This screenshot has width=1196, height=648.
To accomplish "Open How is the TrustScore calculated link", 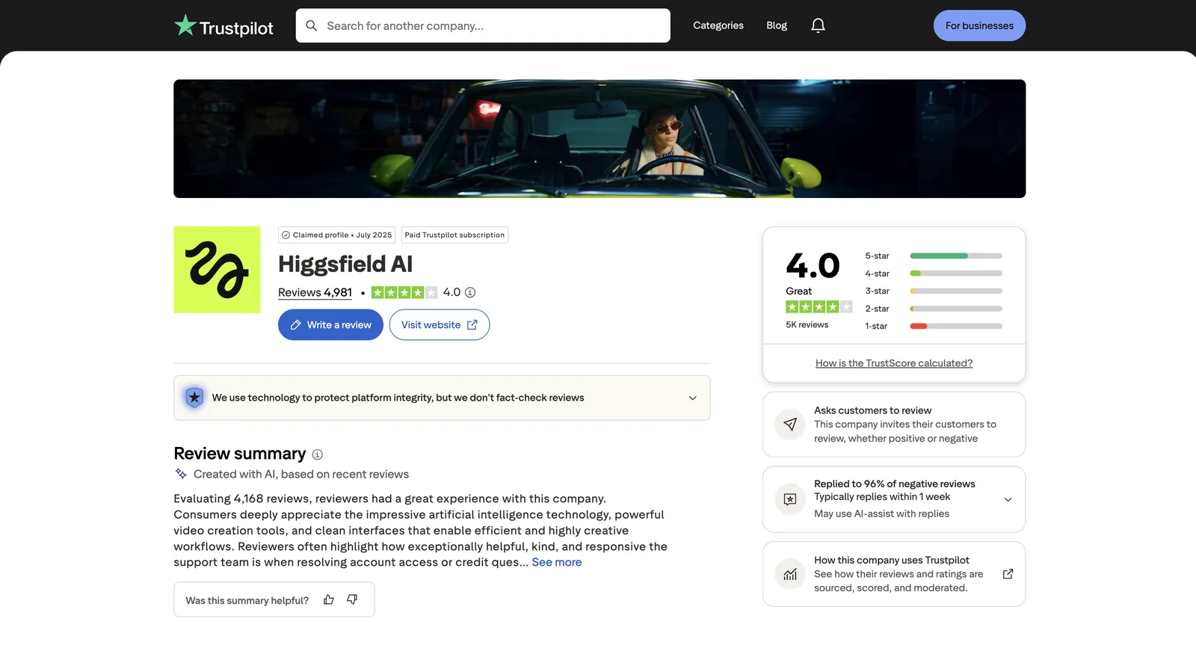I will [x=894, y=363].
